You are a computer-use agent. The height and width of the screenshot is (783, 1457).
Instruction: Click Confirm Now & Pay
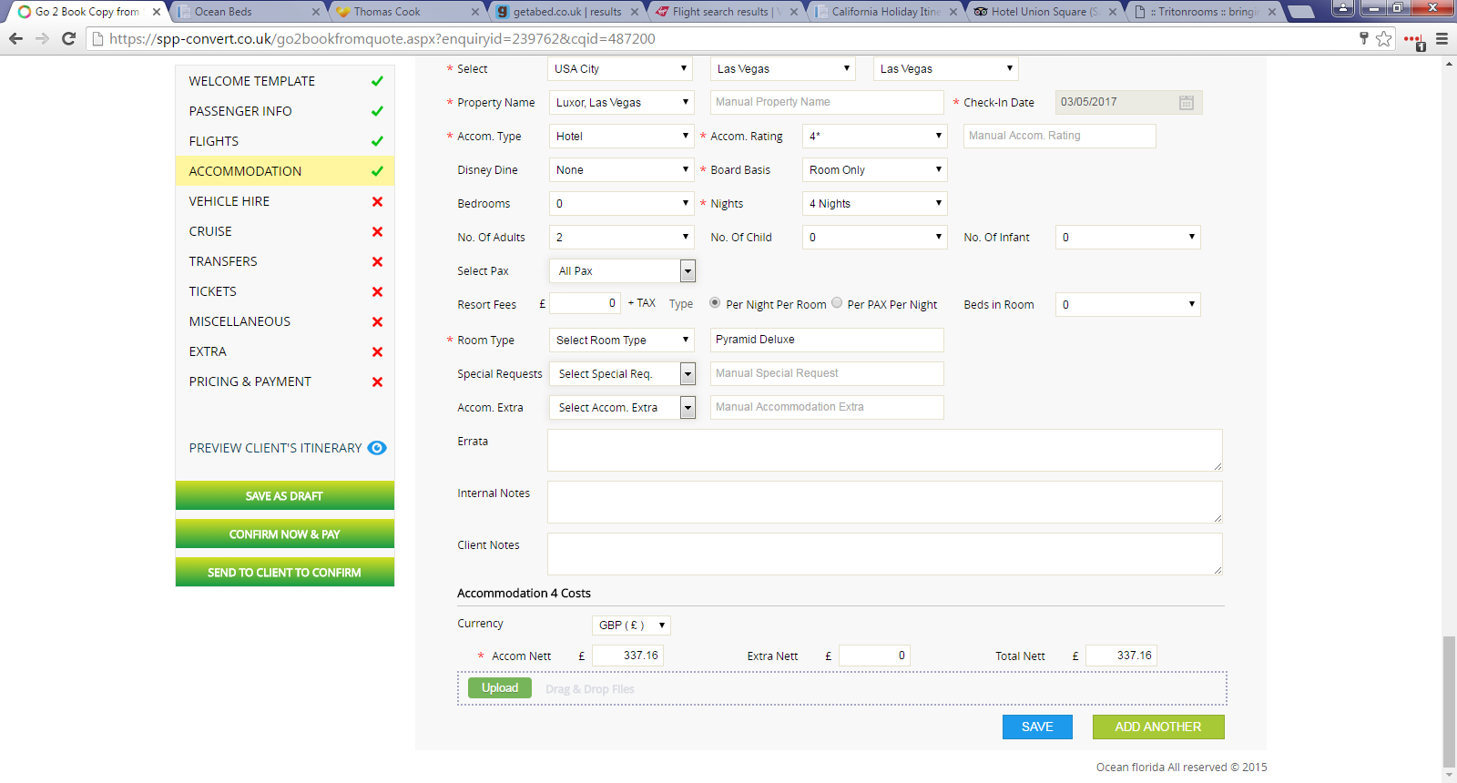click(285, 534)
